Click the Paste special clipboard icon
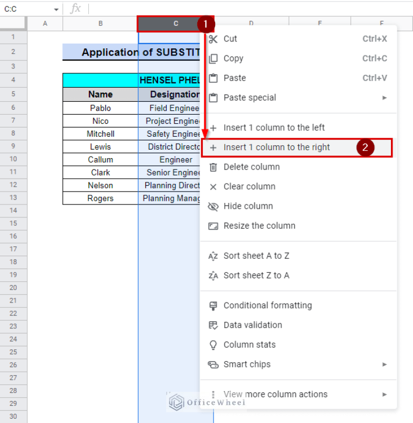 (213, 97)
